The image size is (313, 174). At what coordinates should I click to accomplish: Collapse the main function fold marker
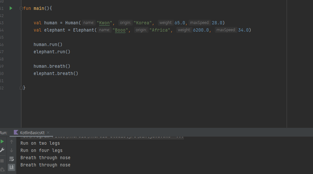[21, 8]
